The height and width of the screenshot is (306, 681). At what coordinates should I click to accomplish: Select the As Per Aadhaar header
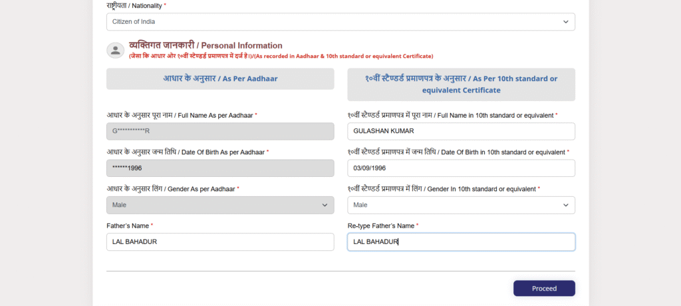click(x=220, y=78)
